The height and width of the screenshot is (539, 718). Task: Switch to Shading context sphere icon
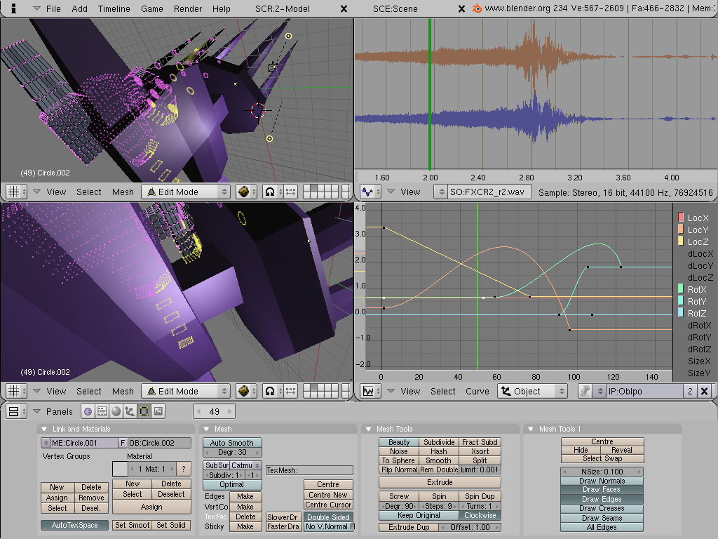pos(116,412)
